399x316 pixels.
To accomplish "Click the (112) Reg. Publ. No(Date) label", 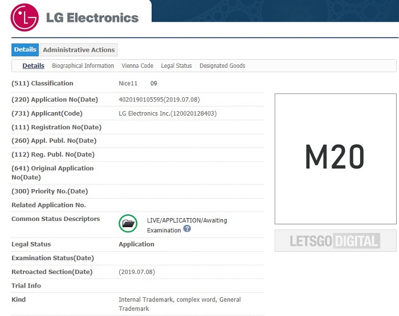I will [53, 154].
